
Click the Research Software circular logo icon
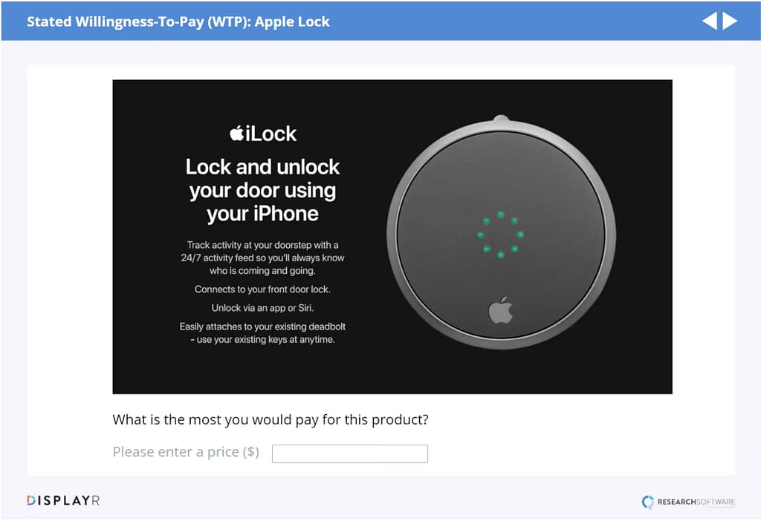[648, 502]
